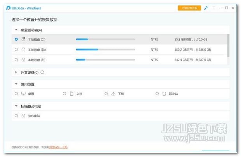Click the D: drive usage bar
This screenshot has height=157, width=241.
pyautogui.click(x=105, y=49)
